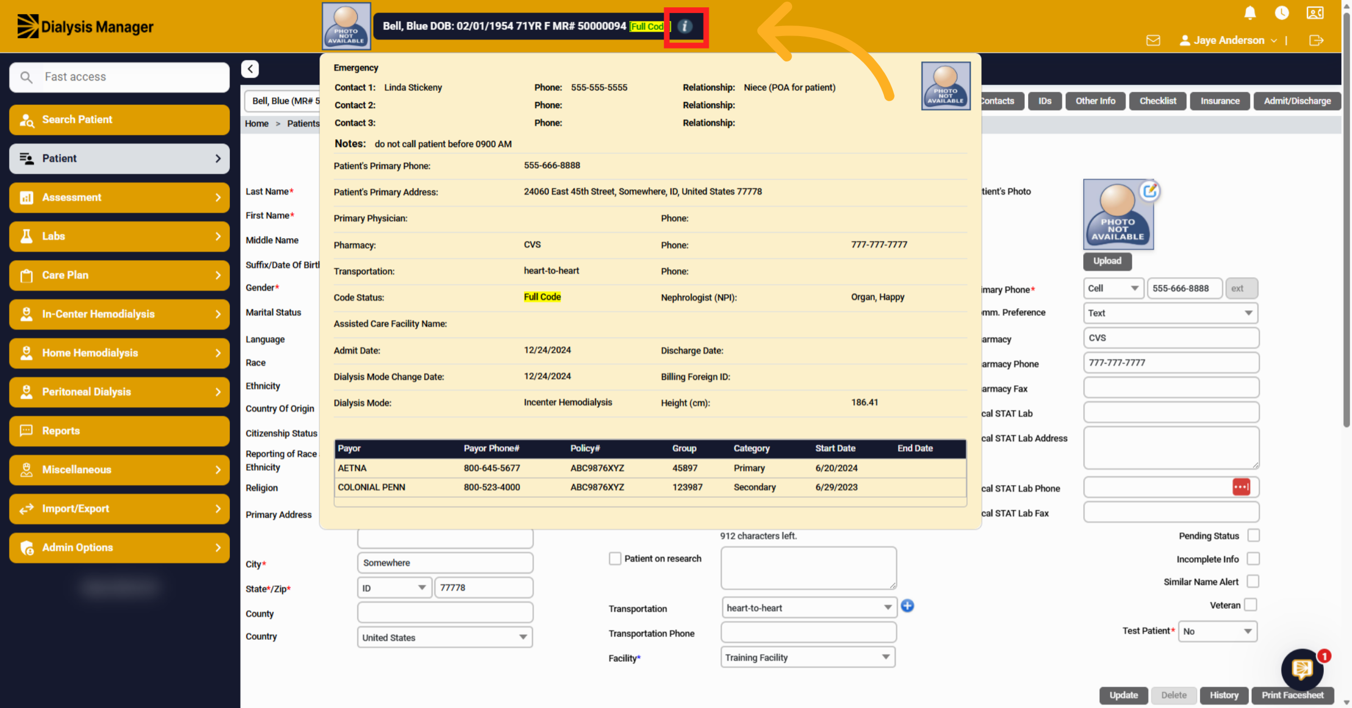This screenshot has height=708, width=1352.
Task: Switch to the Other Info tab
Action: [x=1095, y=101]
